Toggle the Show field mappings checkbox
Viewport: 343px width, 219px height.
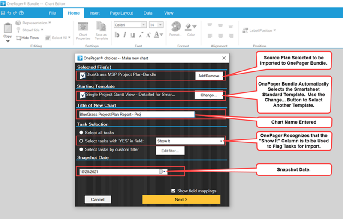(174, 191)
